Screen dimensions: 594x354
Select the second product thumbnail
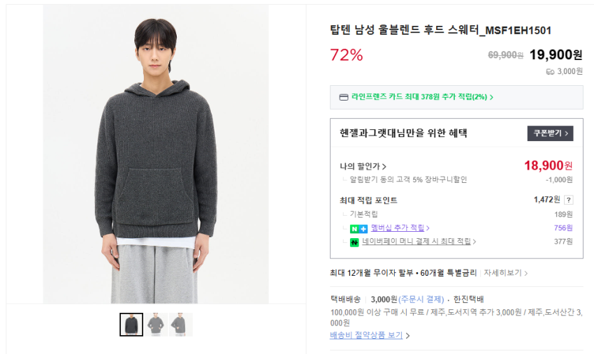tap(156, 325)
